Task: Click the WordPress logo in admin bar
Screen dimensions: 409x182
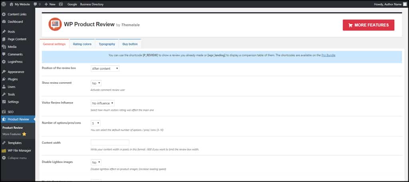Action: coord(4,4)
